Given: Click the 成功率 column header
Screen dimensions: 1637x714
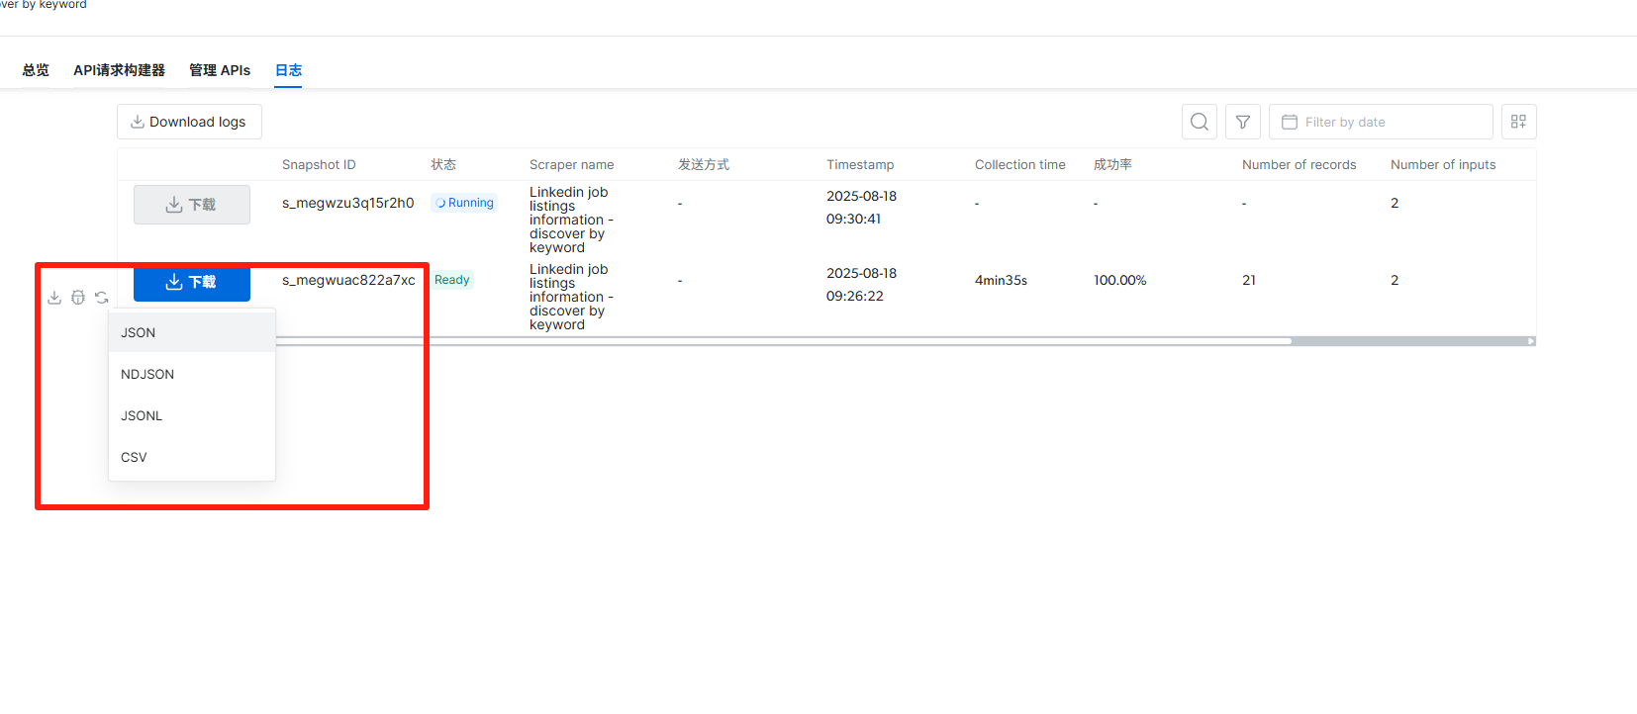Looking at the screenshot, I should 1112,165.
